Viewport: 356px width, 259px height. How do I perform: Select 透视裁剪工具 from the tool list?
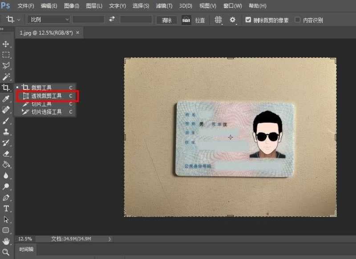(47, 96)
